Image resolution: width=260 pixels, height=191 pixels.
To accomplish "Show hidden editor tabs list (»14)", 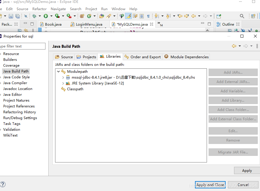I will (x=160, y=24).
